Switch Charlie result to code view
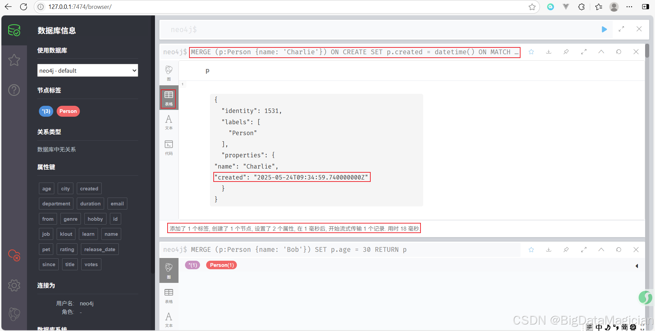The height and width of the screenshot is (331, 655). (169, 147)
